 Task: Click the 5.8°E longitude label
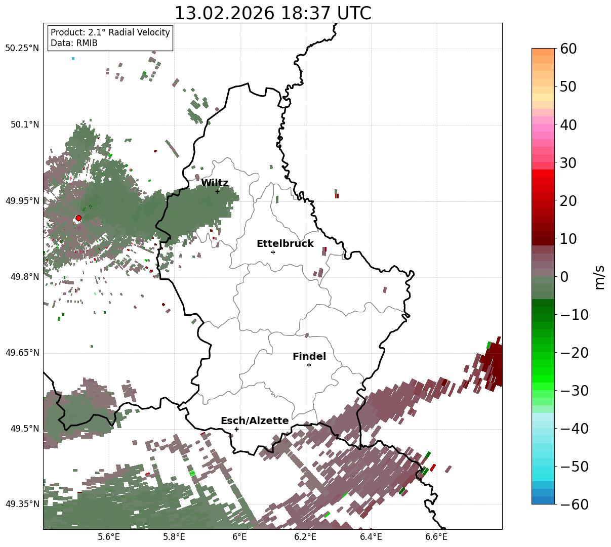(174, 537)
